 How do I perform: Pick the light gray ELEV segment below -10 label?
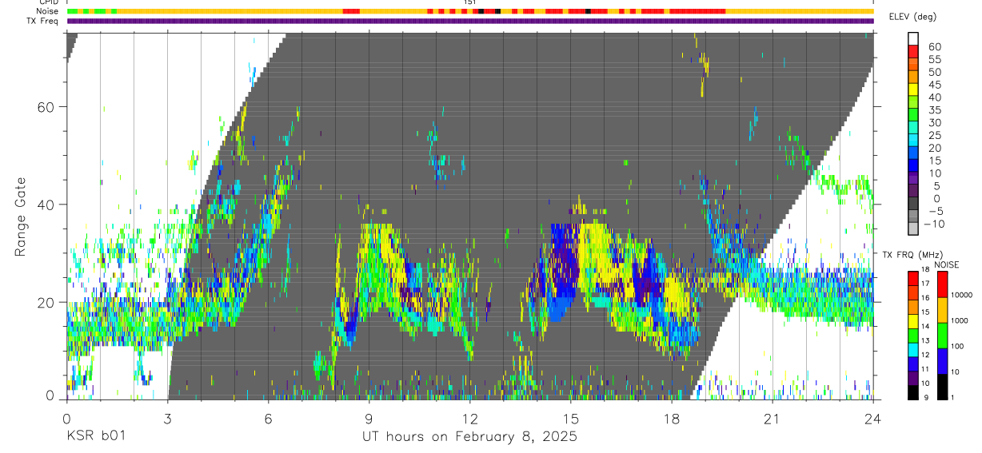[913, 228]
